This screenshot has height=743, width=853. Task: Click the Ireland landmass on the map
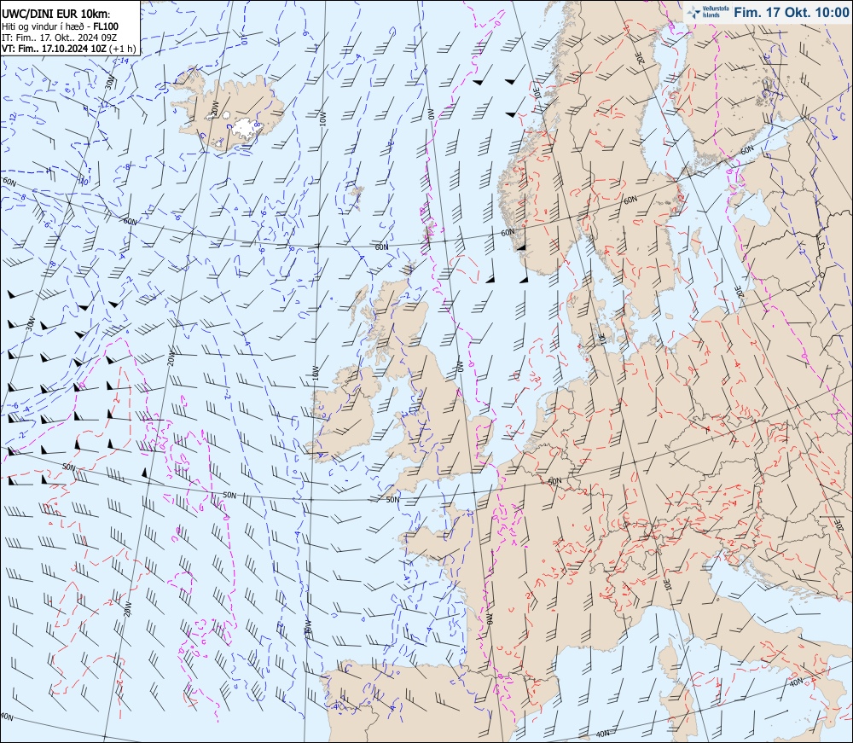point(344,412)
